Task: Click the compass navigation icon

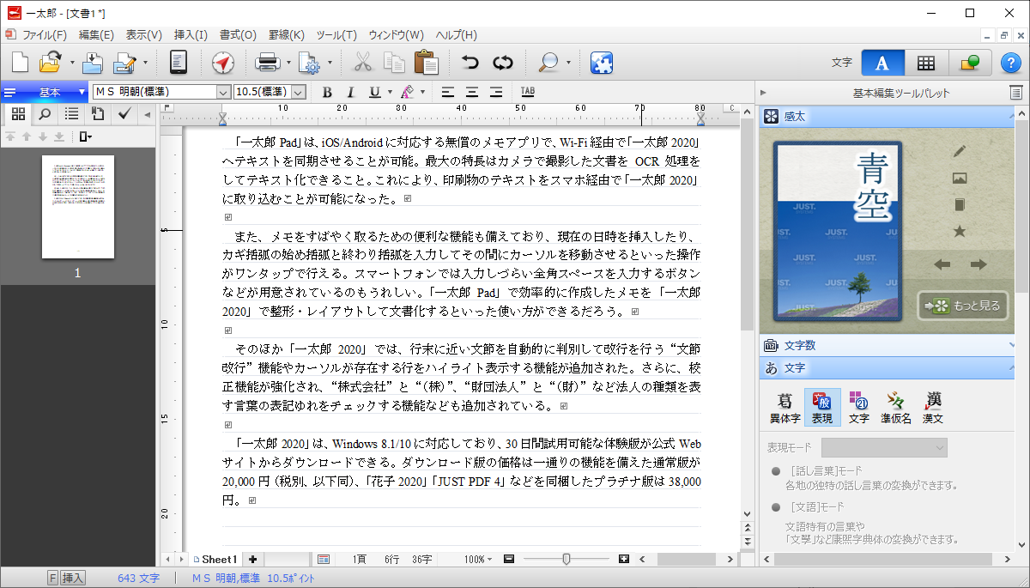Action: tap(222, 63)
